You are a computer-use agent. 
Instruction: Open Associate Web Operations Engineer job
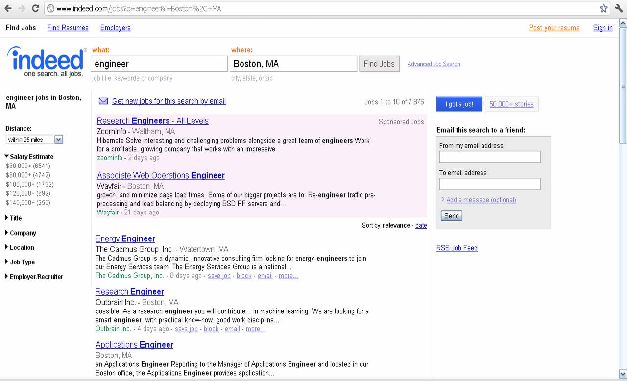pos(161,175)
